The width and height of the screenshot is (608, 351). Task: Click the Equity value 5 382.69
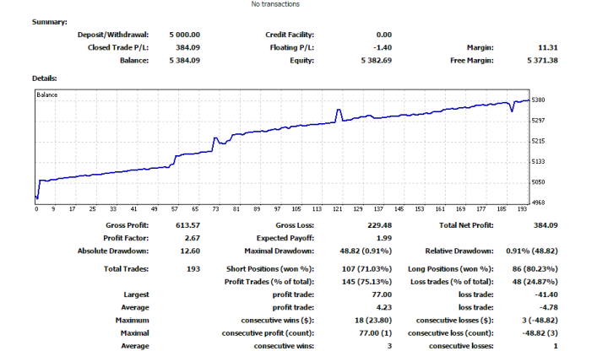377,61
